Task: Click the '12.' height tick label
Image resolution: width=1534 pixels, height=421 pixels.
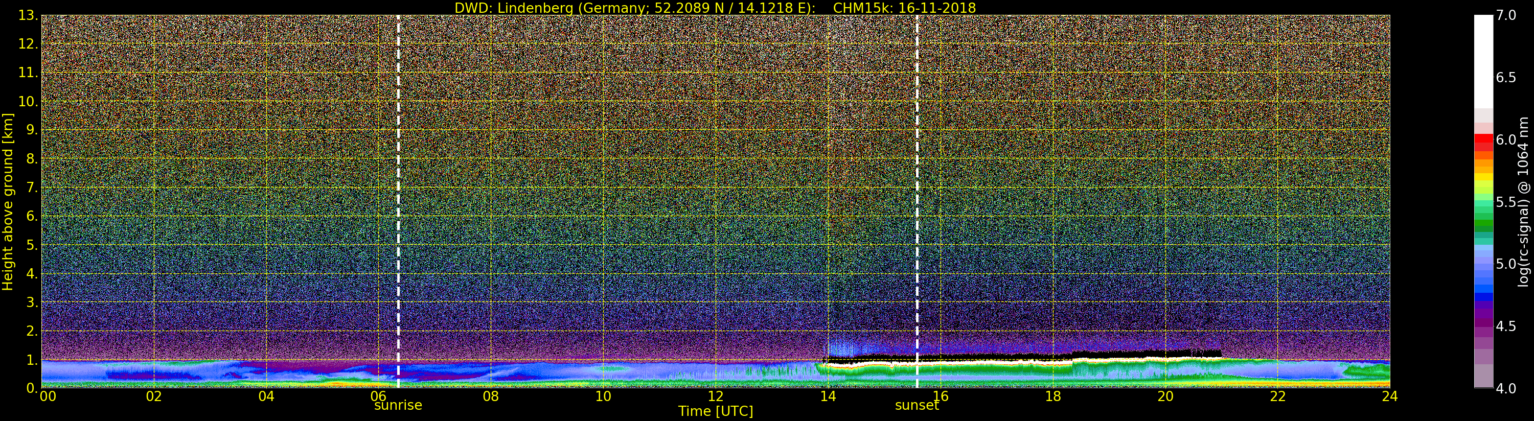Action: click(x=29, y=44)
